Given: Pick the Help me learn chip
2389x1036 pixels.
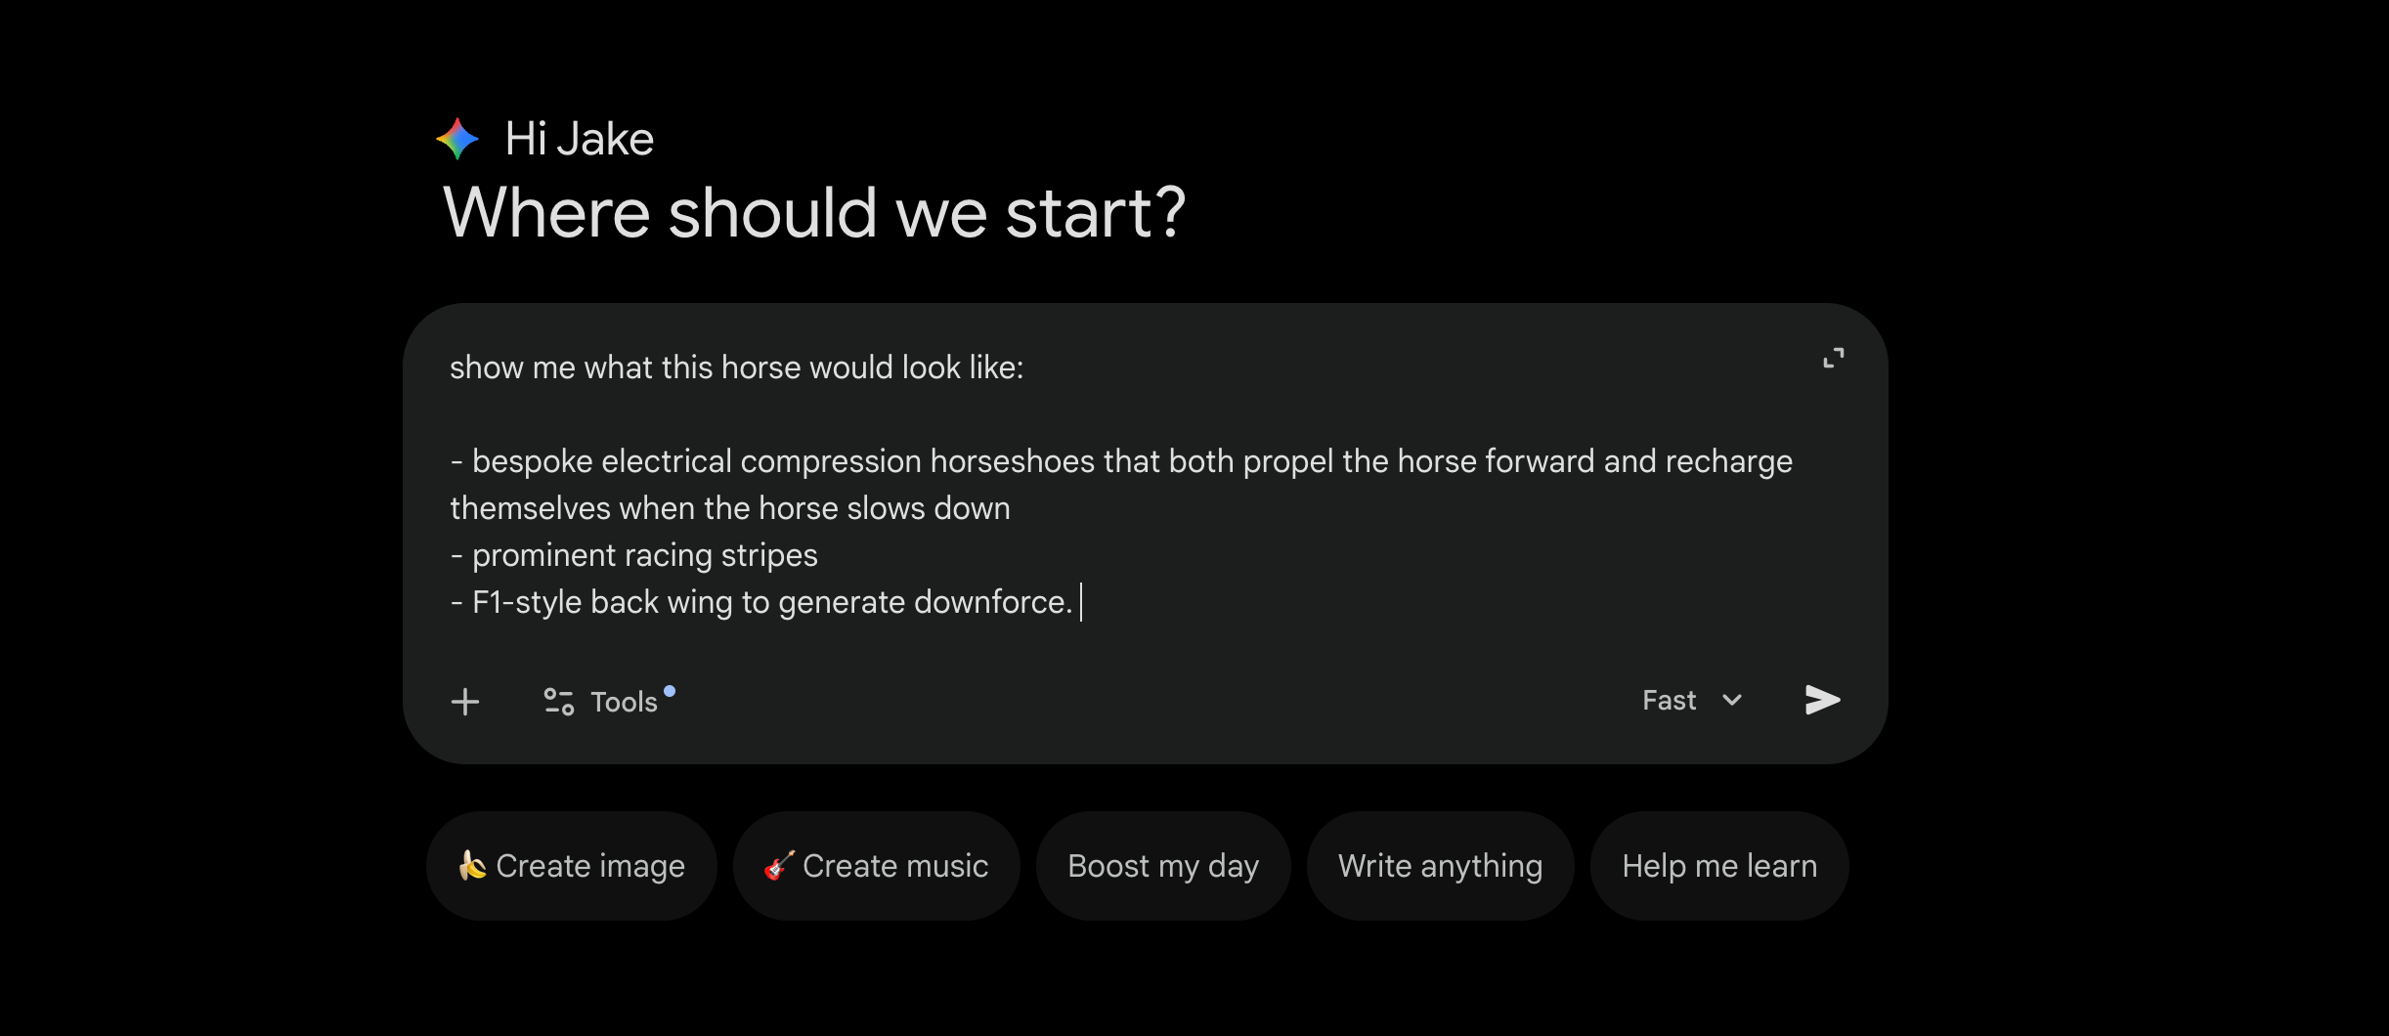Looking at the screenshot, I should (1719, 866).
